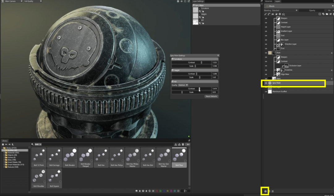
Task: Go forward in Library navigation
Action: pyautogui.click(x=9, y=144)
